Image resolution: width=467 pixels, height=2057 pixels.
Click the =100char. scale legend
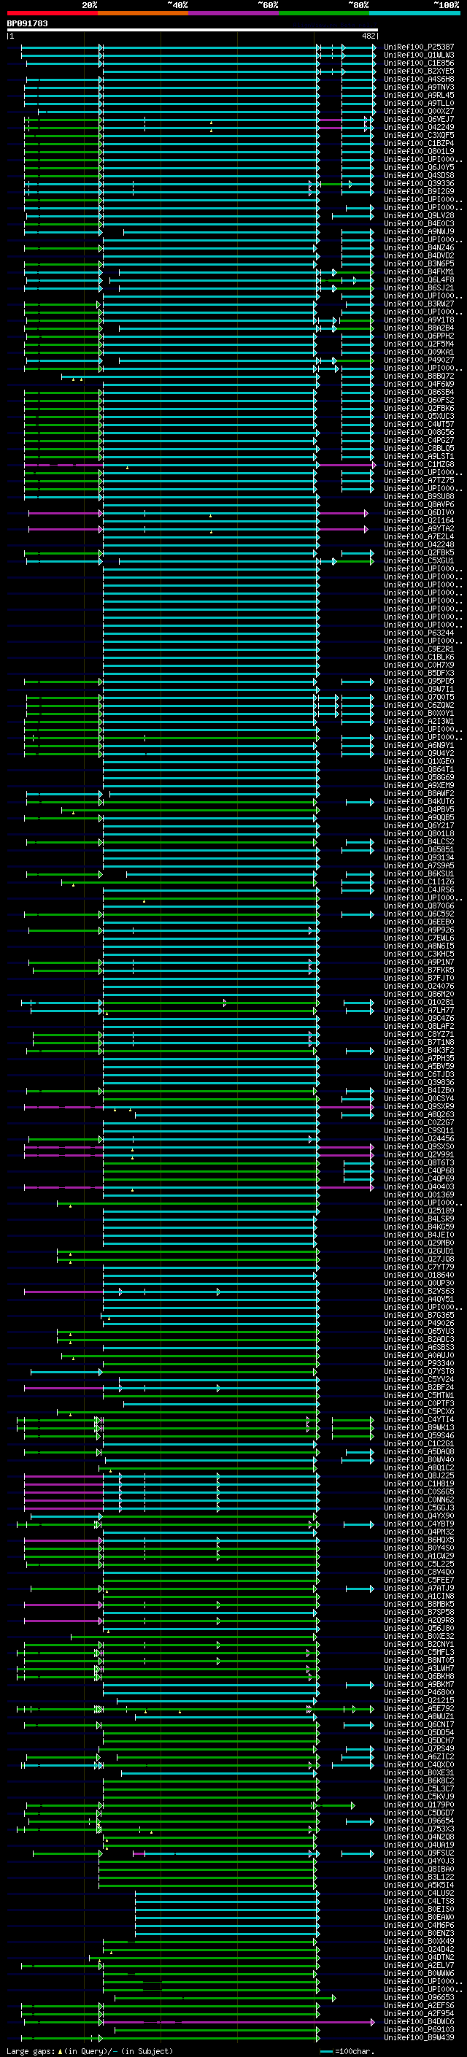[347, 2050]
